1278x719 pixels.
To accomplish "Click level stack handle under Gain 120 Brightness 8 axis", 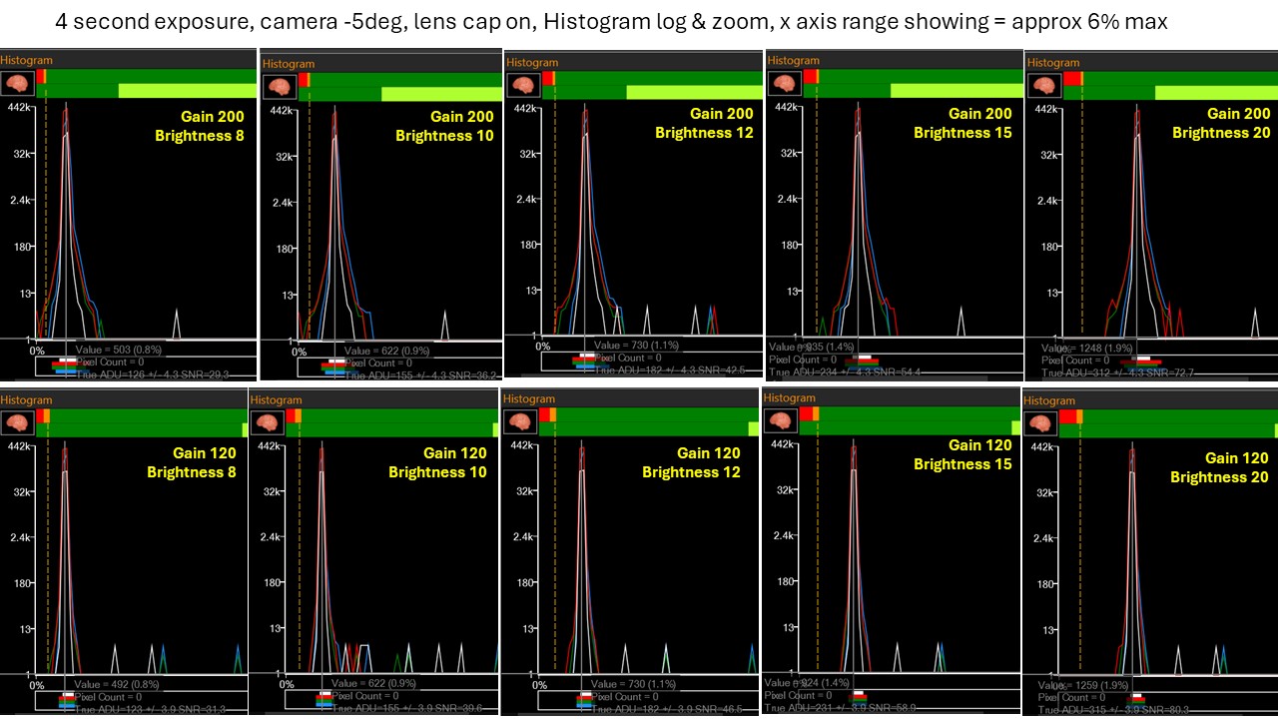I will click(67, 702).
